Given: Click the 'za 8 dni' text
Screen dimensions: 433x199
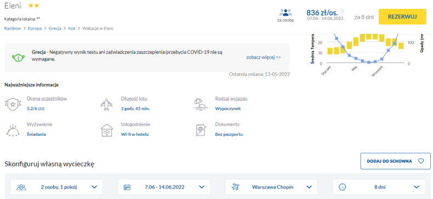Looking at the screenshot, I should (364, 17).
